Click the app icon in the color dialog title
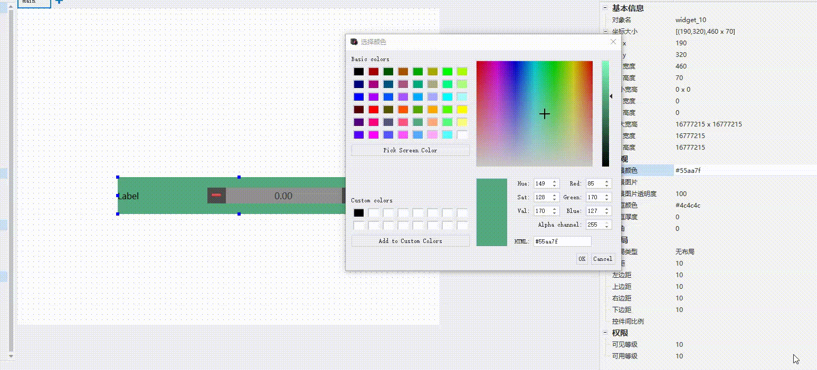Screen dimensions: 817x370 click(x=354, y=42)
